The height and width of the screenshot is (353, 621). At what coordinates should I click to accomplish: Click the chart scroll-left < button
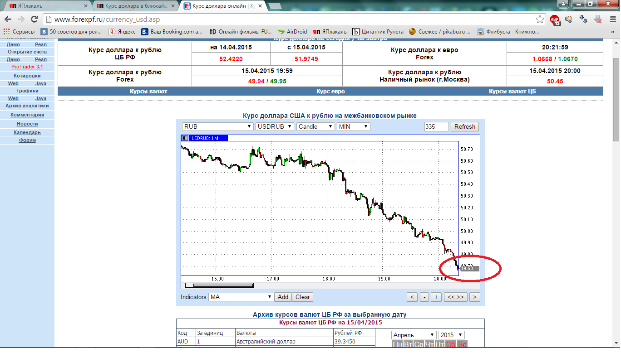412,297
